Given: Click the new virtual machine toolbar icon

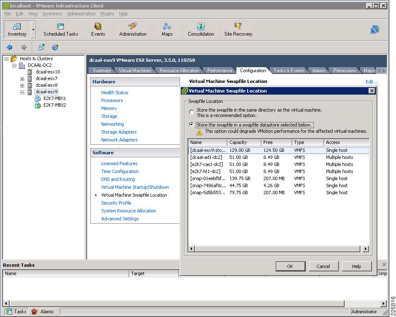Looking at the screenshot, I should click(41, 47).
